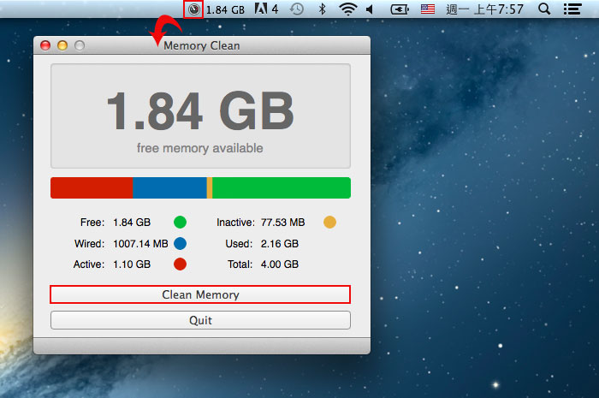The image size is (599, 398).
Task: Click the Used value 2.16 GB
Action: (280, 244)
